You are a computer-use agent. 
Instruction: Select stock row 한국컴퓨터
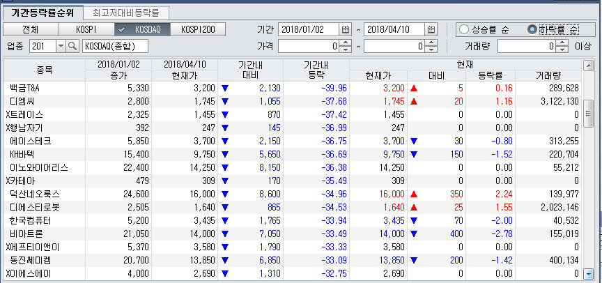[293, 221]
